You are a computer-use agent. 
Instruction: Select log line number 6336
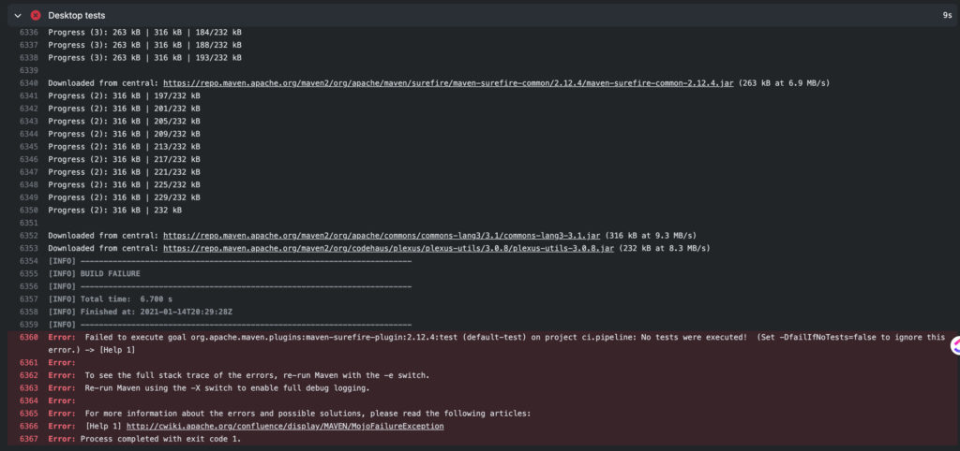coord(29,32)
